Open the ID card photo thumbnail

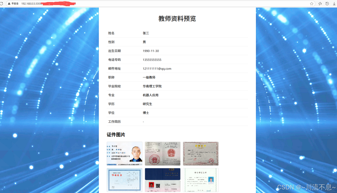coord(125,154)
